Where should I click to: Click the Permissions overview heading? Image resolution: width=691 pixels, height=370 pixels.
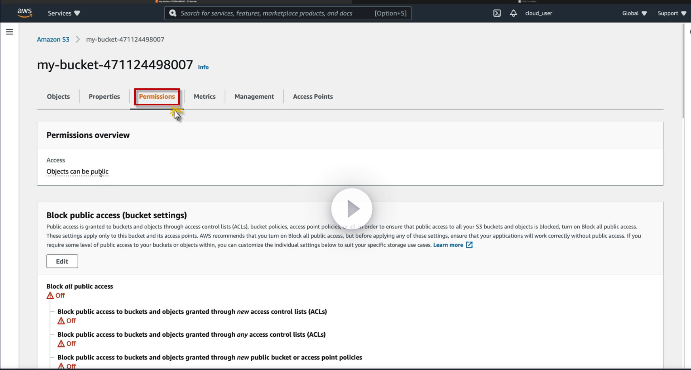click(x=88, y=135)
